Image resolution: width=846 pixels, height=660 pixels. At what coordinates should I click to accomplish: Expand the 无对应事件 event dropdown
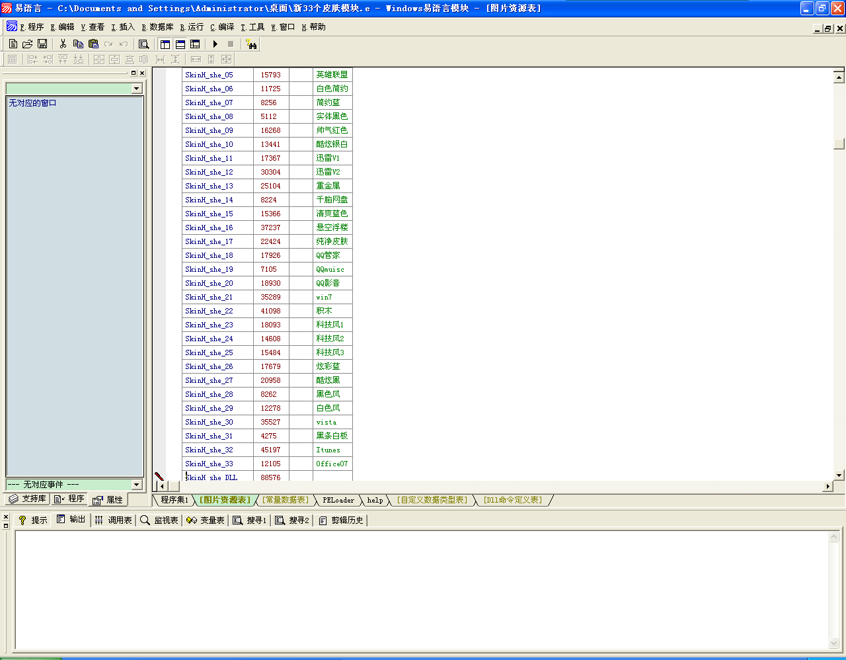(137, 485)
